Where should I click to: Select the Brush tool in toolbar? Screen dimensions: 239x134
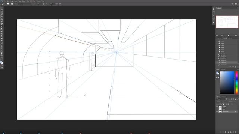pos(2,26)
